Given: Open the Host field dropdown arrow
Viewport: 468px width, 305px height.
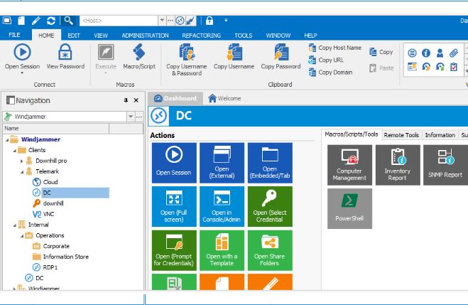Looking at the screenshot, I should 162,21.
